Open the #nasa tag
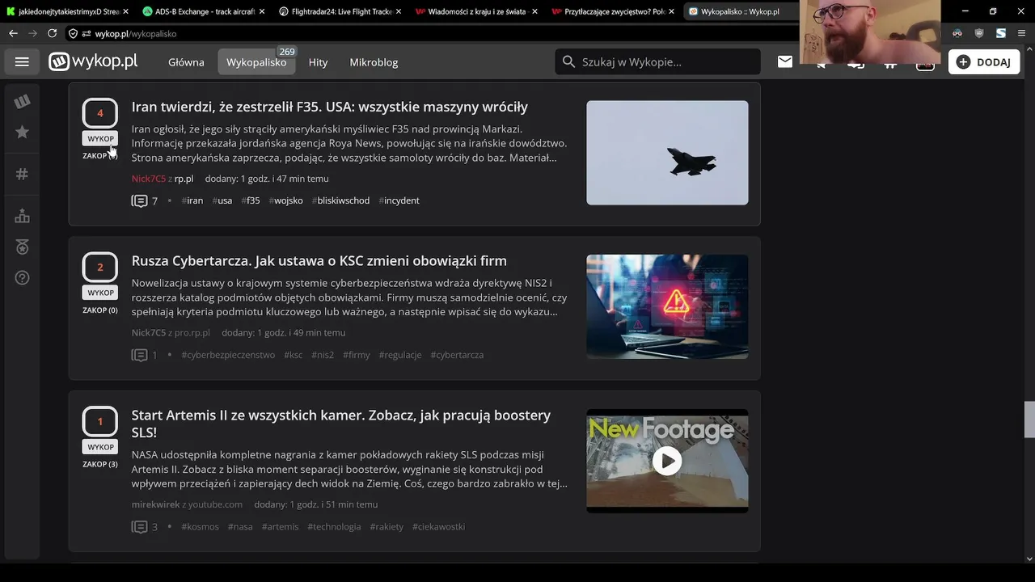 tap(240, 527)
